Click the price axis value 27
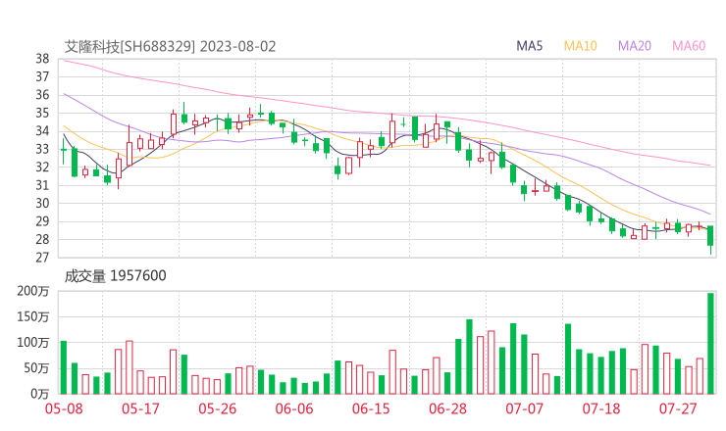726x431 pixels. coord(42,258)
